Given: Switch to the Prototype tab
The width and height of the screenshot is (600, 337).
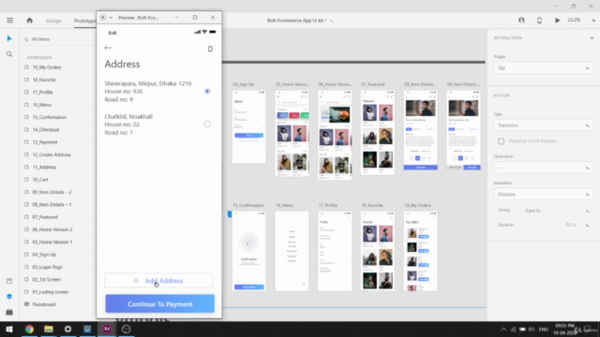Looking at the screenshot, I should pos(85,21).
